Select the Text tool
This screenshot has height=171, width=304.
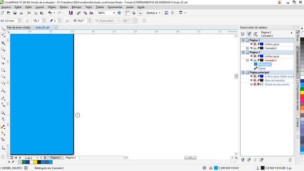[3, 91]
